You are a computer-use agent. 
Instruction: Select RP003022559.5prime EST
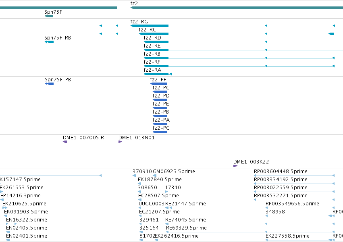[294, 192]
